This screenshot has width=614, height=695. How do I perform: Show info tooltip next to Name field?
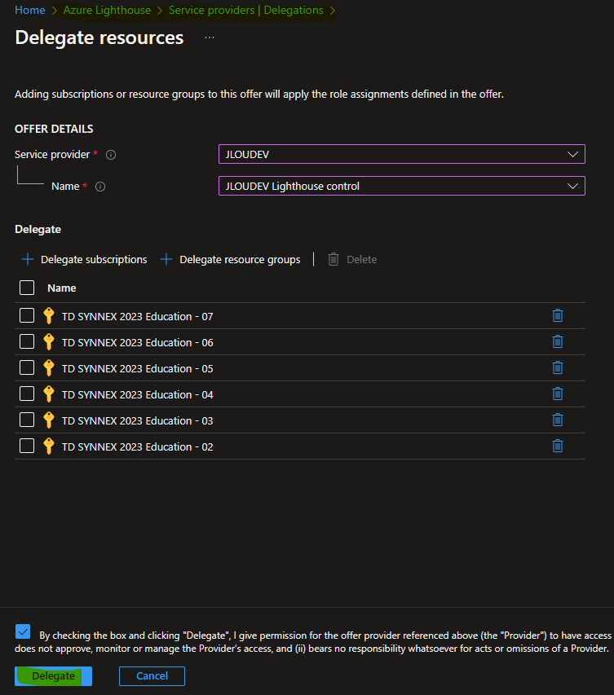[100, 187]
